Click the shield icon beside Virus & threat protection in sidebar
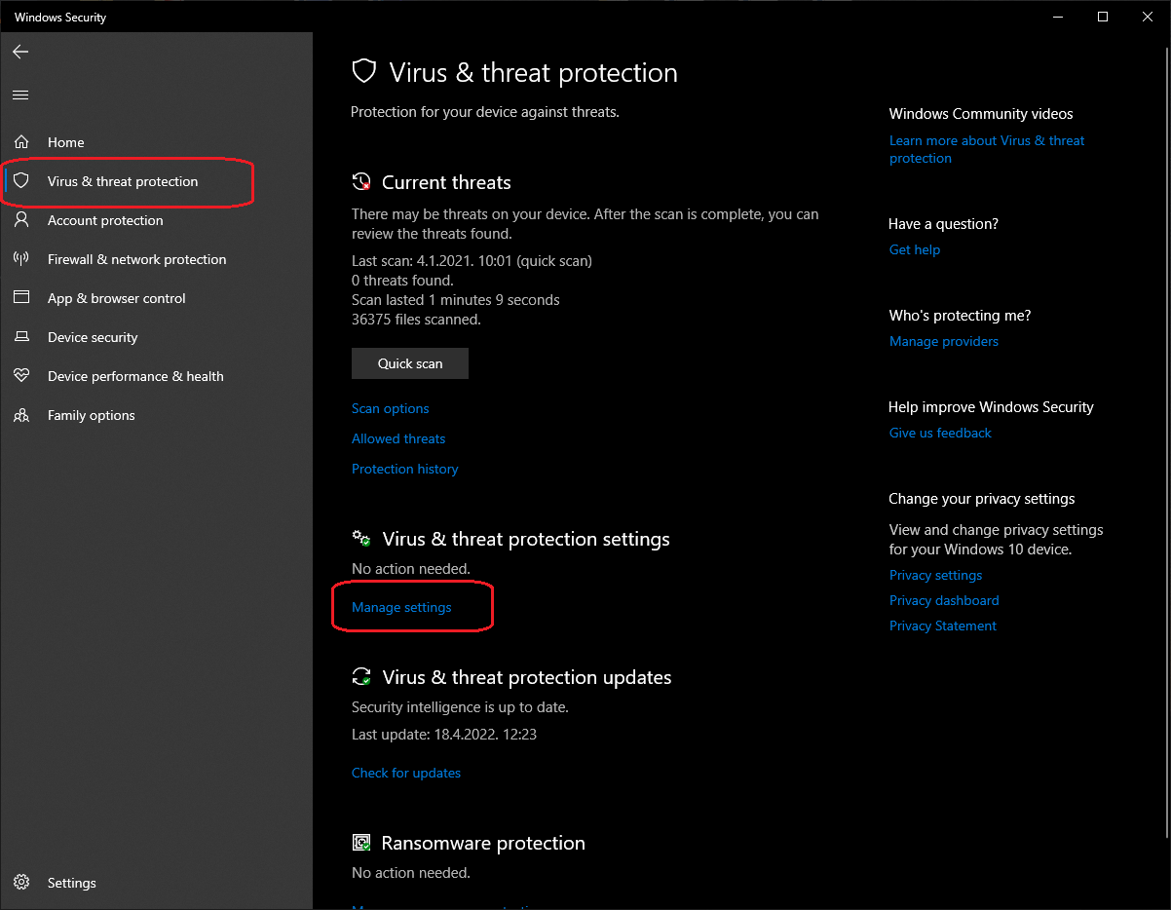1171x910 pixels. [x=21, y=181]
